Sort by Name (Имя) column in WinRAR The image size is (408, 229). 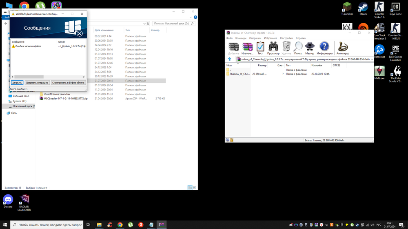coord(238,65)
